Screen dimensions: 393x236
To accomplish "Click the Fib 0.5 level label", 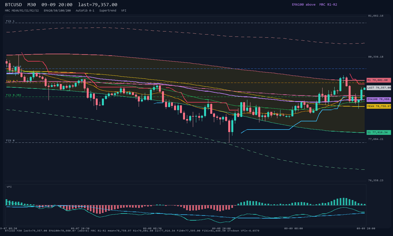I will 12,81.
